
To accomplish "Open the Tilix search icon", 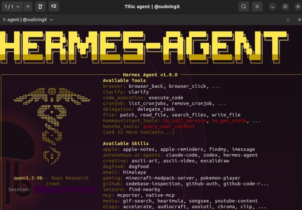I will click(244, 7).
